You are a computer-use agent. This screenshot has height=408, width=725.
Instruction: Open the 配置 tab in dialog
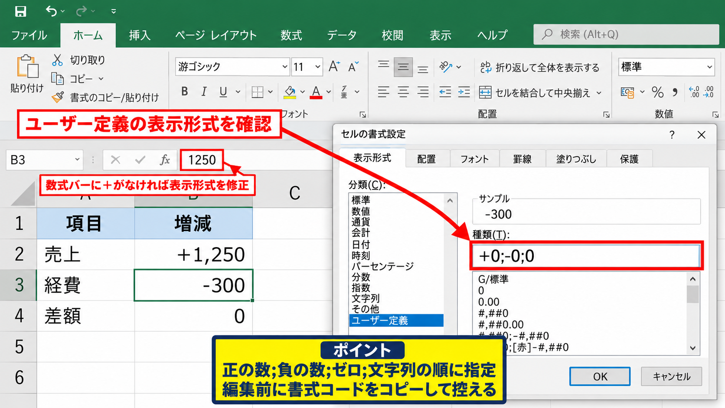pyautogui.click(x=426, y=159)
